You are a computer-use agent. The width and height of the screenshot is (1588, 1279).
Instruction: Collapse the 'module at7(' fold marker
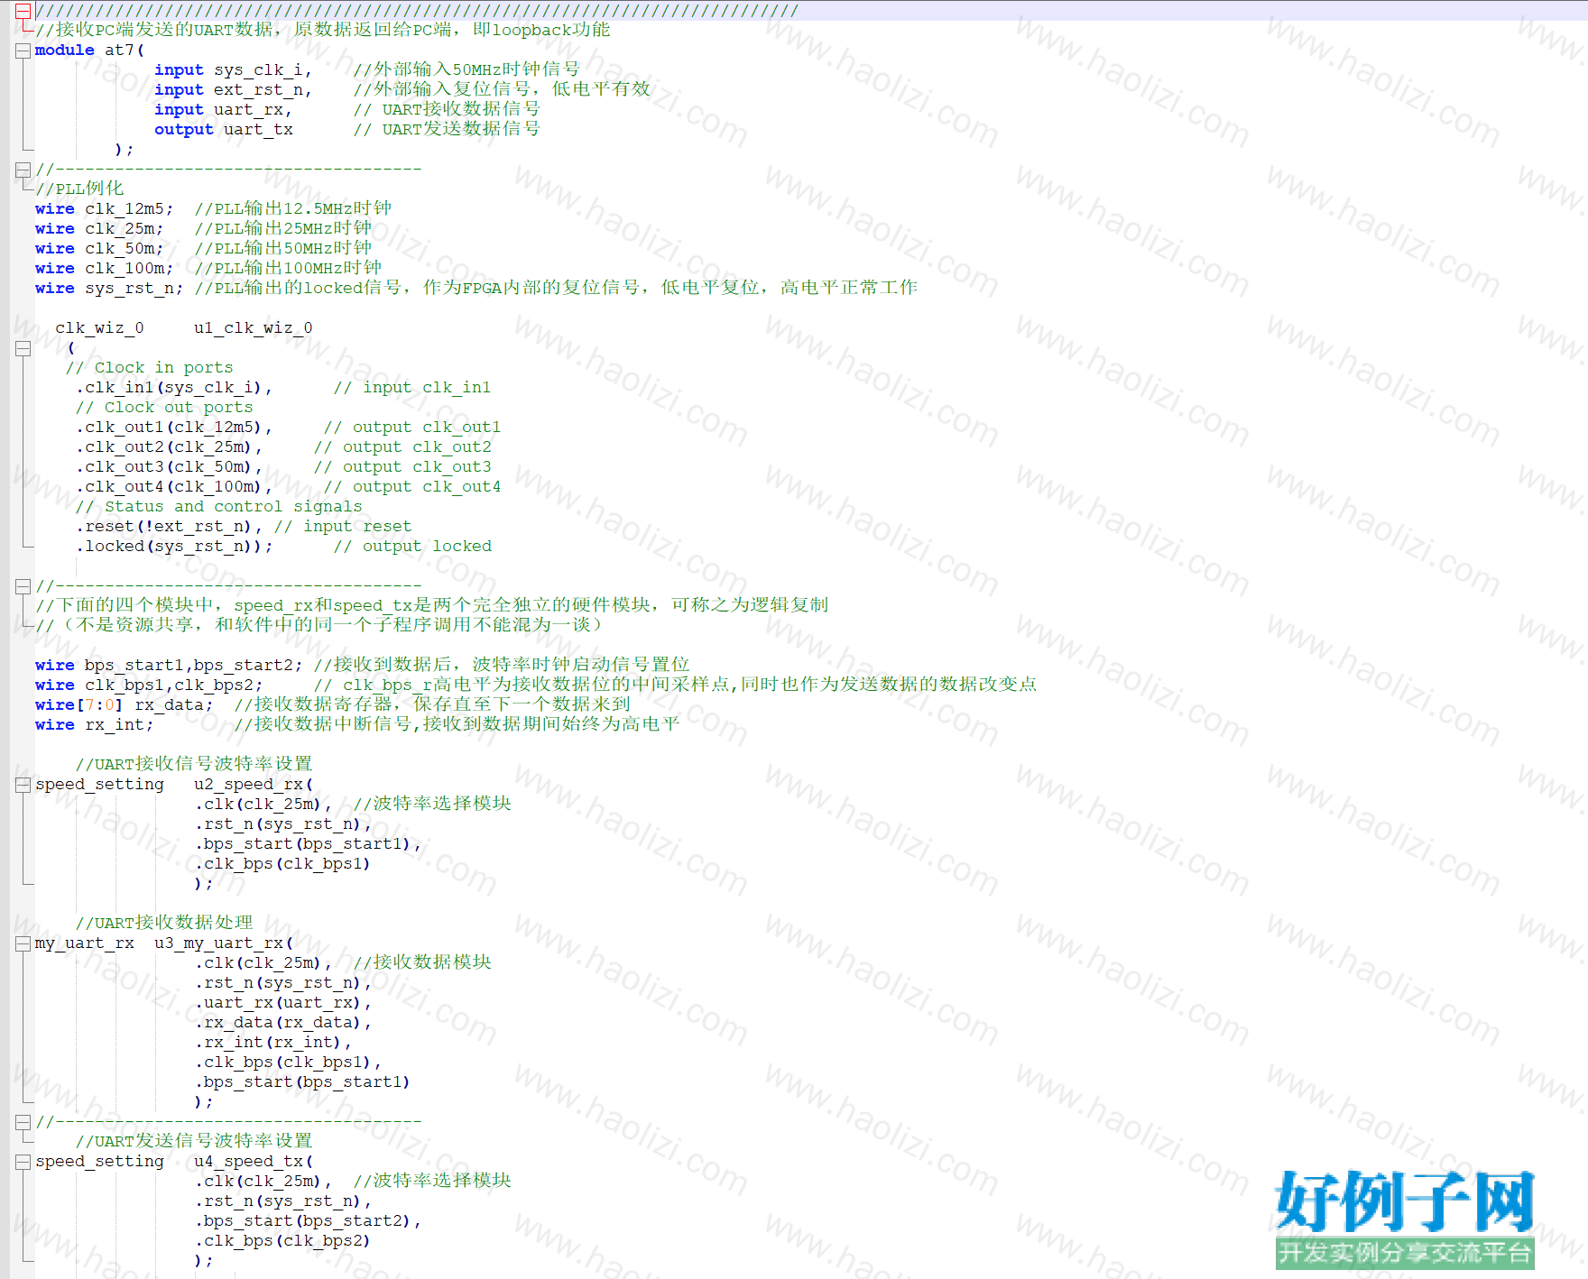23,51
